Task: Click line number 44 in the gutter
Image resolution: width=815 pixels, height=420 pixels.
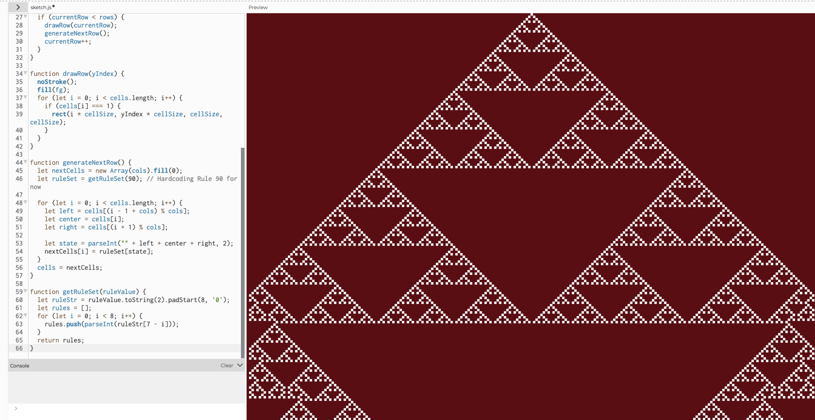Action: pyautogui.click(x=19, y=162)
